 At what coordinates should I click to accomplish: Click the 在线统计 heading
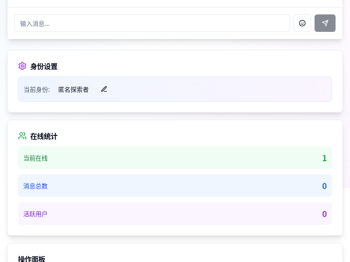coord(44,136)
